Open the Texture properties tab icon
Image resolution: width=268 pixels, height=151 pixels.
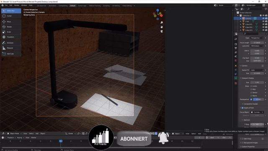click(x=236, y=83)
